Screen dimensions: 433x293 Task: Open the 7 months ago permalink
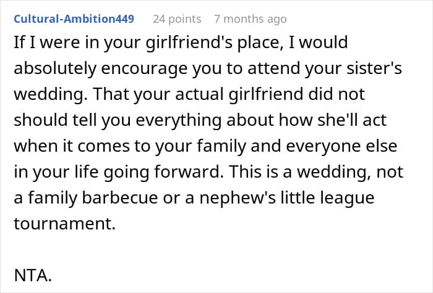pyautogui.click(x=250, y=19)
